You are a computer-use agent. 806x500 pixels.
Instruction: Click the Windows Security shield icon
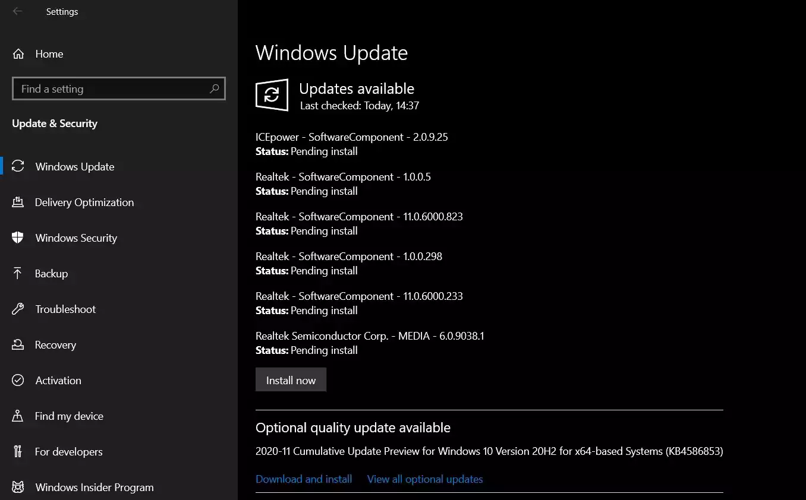tap(18, 238)
